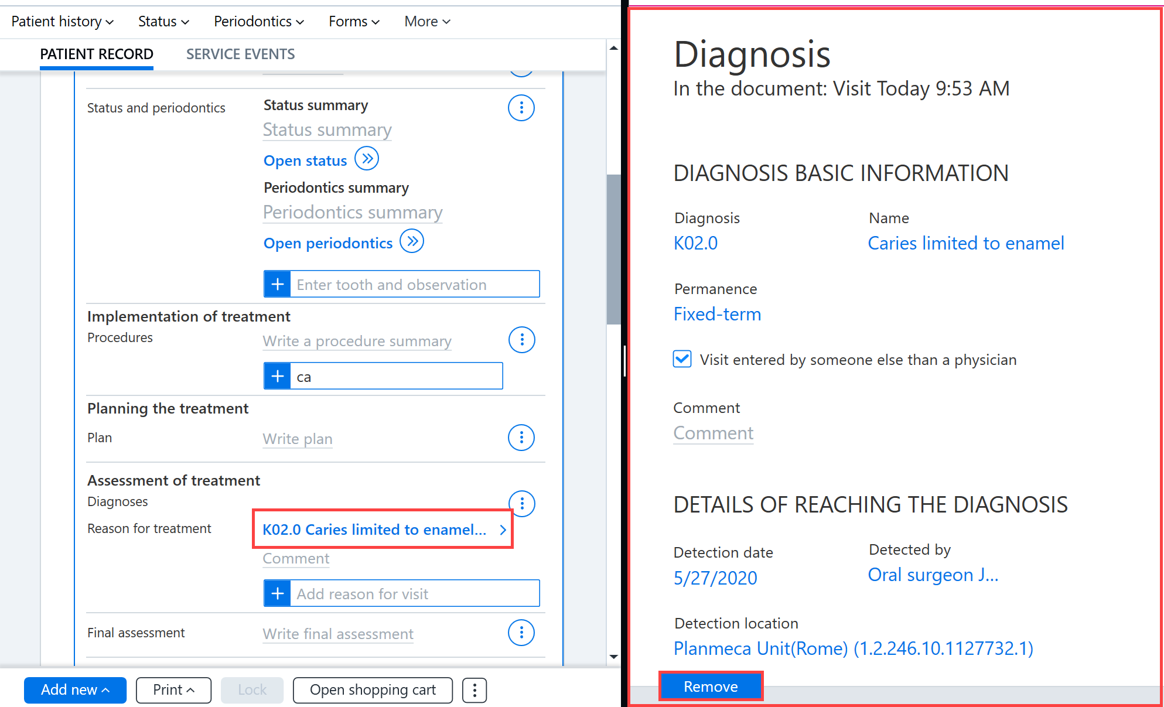Expand the Patient history dropdown menu
1164x707 pixels.
click(62, 22)
